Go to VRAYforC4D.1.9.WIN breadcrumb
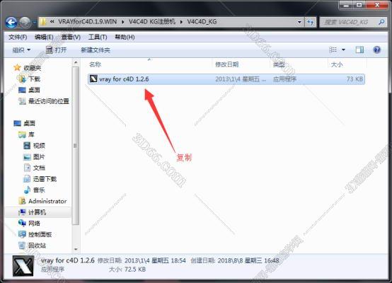 point(88,22)
